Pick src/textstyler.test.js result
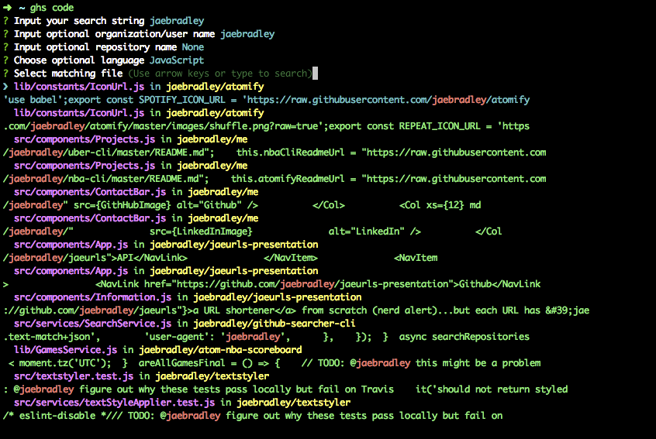656x439 pixels. click(141, 376)
